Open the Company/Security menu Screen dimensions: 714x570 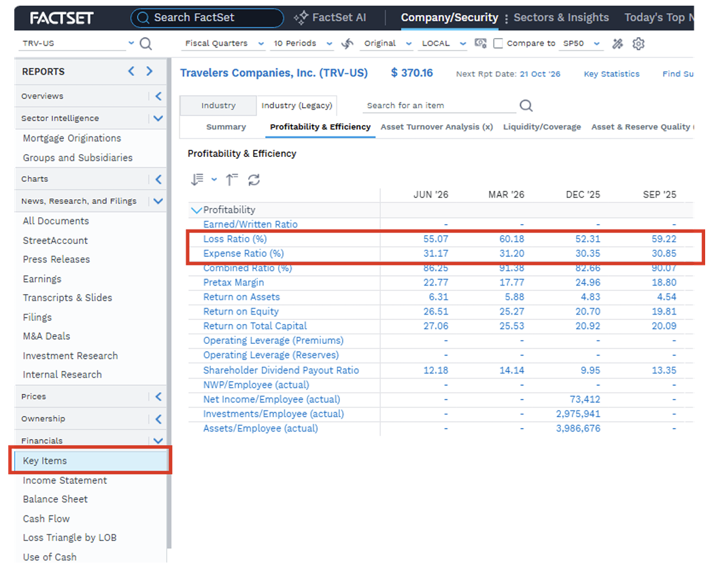pyautogui.click(x=449, y=18)
